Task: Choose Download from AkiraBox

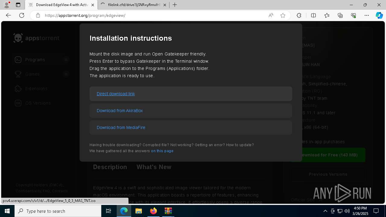Action: tap(120, 111)
